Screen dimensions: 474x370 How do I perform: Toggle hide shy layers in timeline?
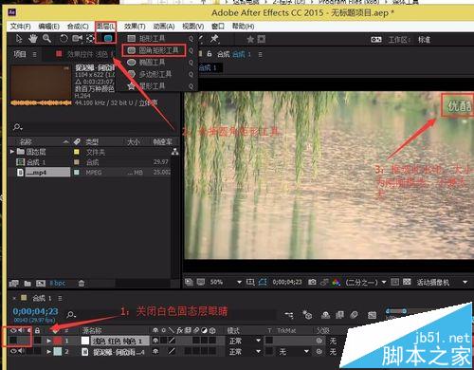point(325,315)
